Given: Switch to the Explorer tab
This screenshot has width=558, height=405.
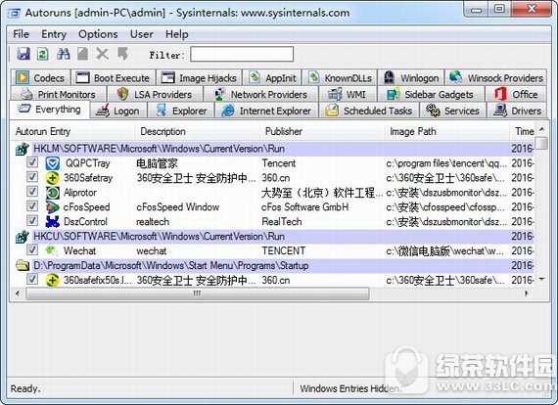Looking at the screenshot, I should [x=181, y=111].
